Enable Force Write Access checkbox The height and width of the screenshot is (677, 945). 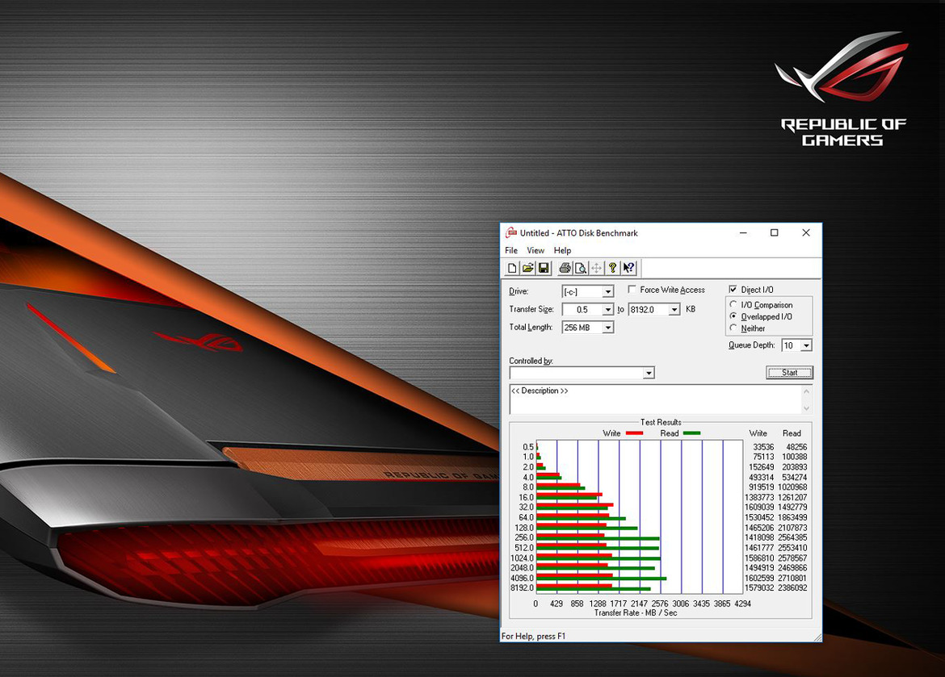[x=632, y=290]
